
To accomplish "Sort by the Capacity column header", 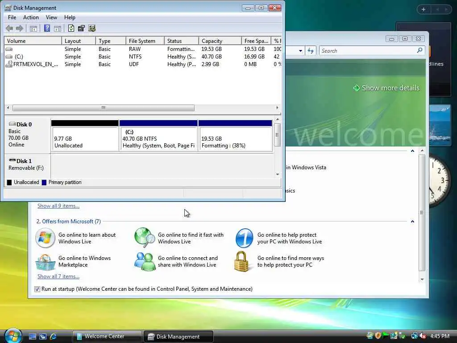I will 220,41.
